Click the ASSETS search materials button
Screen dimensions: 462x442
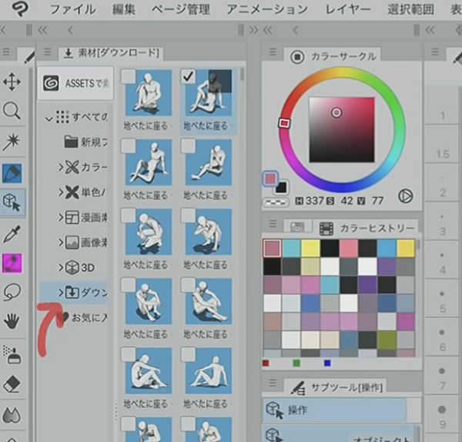[75, 83]
